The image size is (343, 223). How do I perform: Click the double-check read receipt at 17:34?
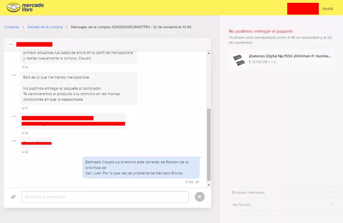pos(197,182)
